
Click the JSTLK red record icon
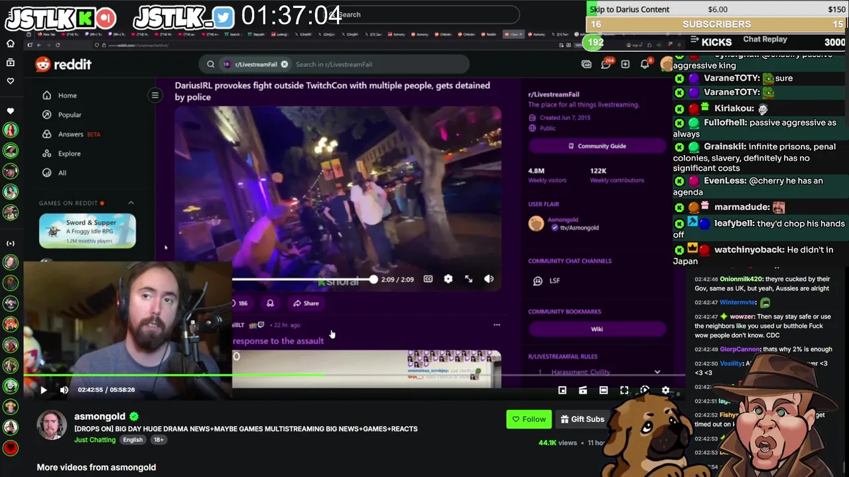point(105,18)
